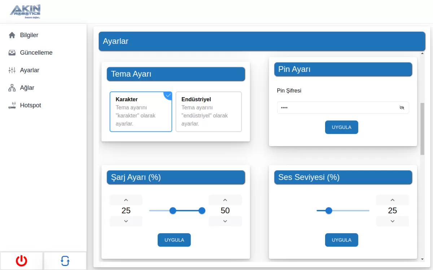Image resolution: width=433 pixels, height=270 pixels.
Task: Increase the Ses Seviyesi value
Action: point(393,200)
